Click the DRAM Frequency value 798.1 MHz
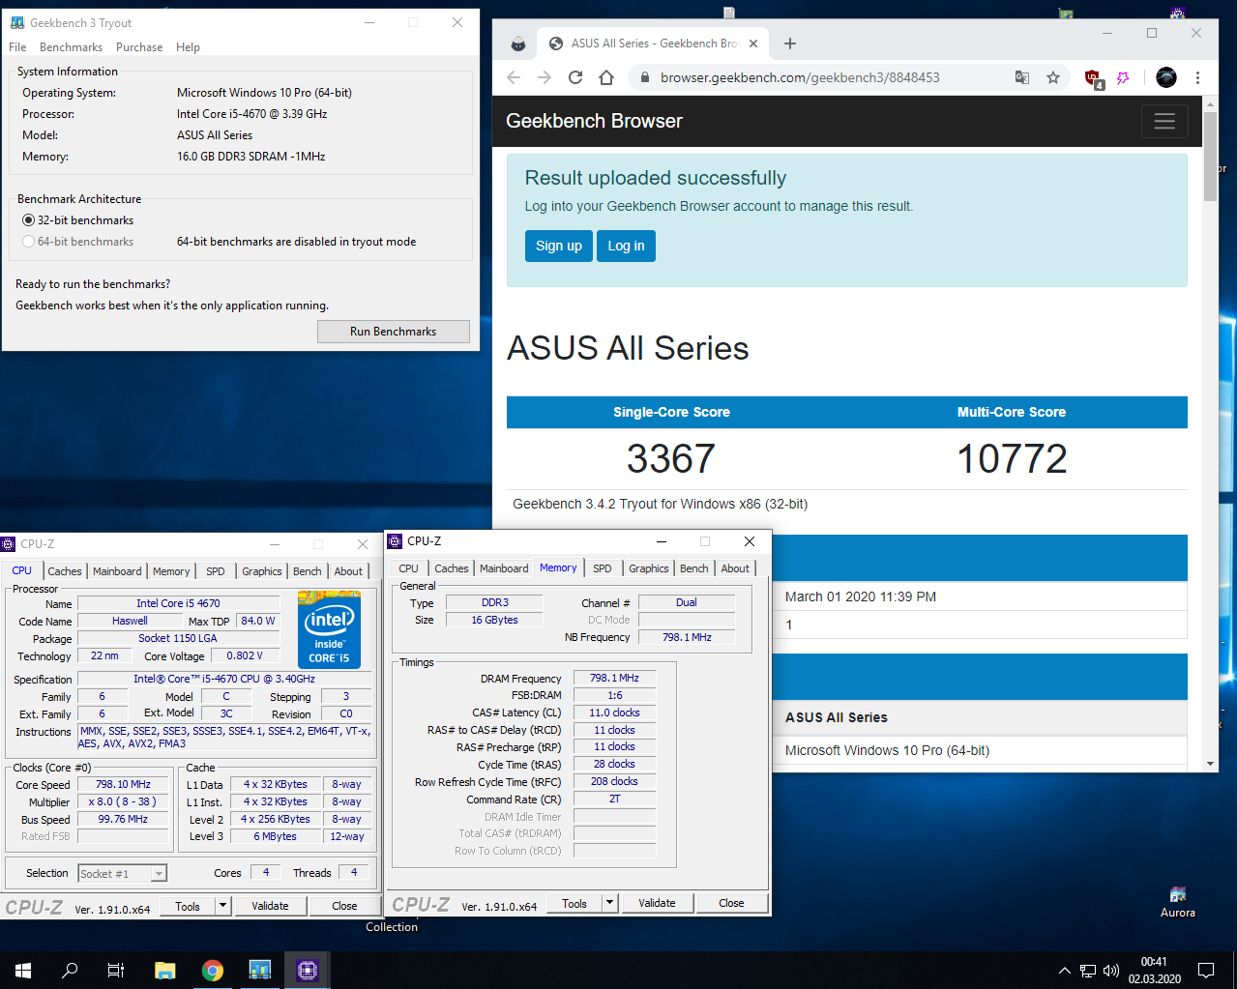Viewport: 1237px width, 989px height. click(x=614, y=679)
